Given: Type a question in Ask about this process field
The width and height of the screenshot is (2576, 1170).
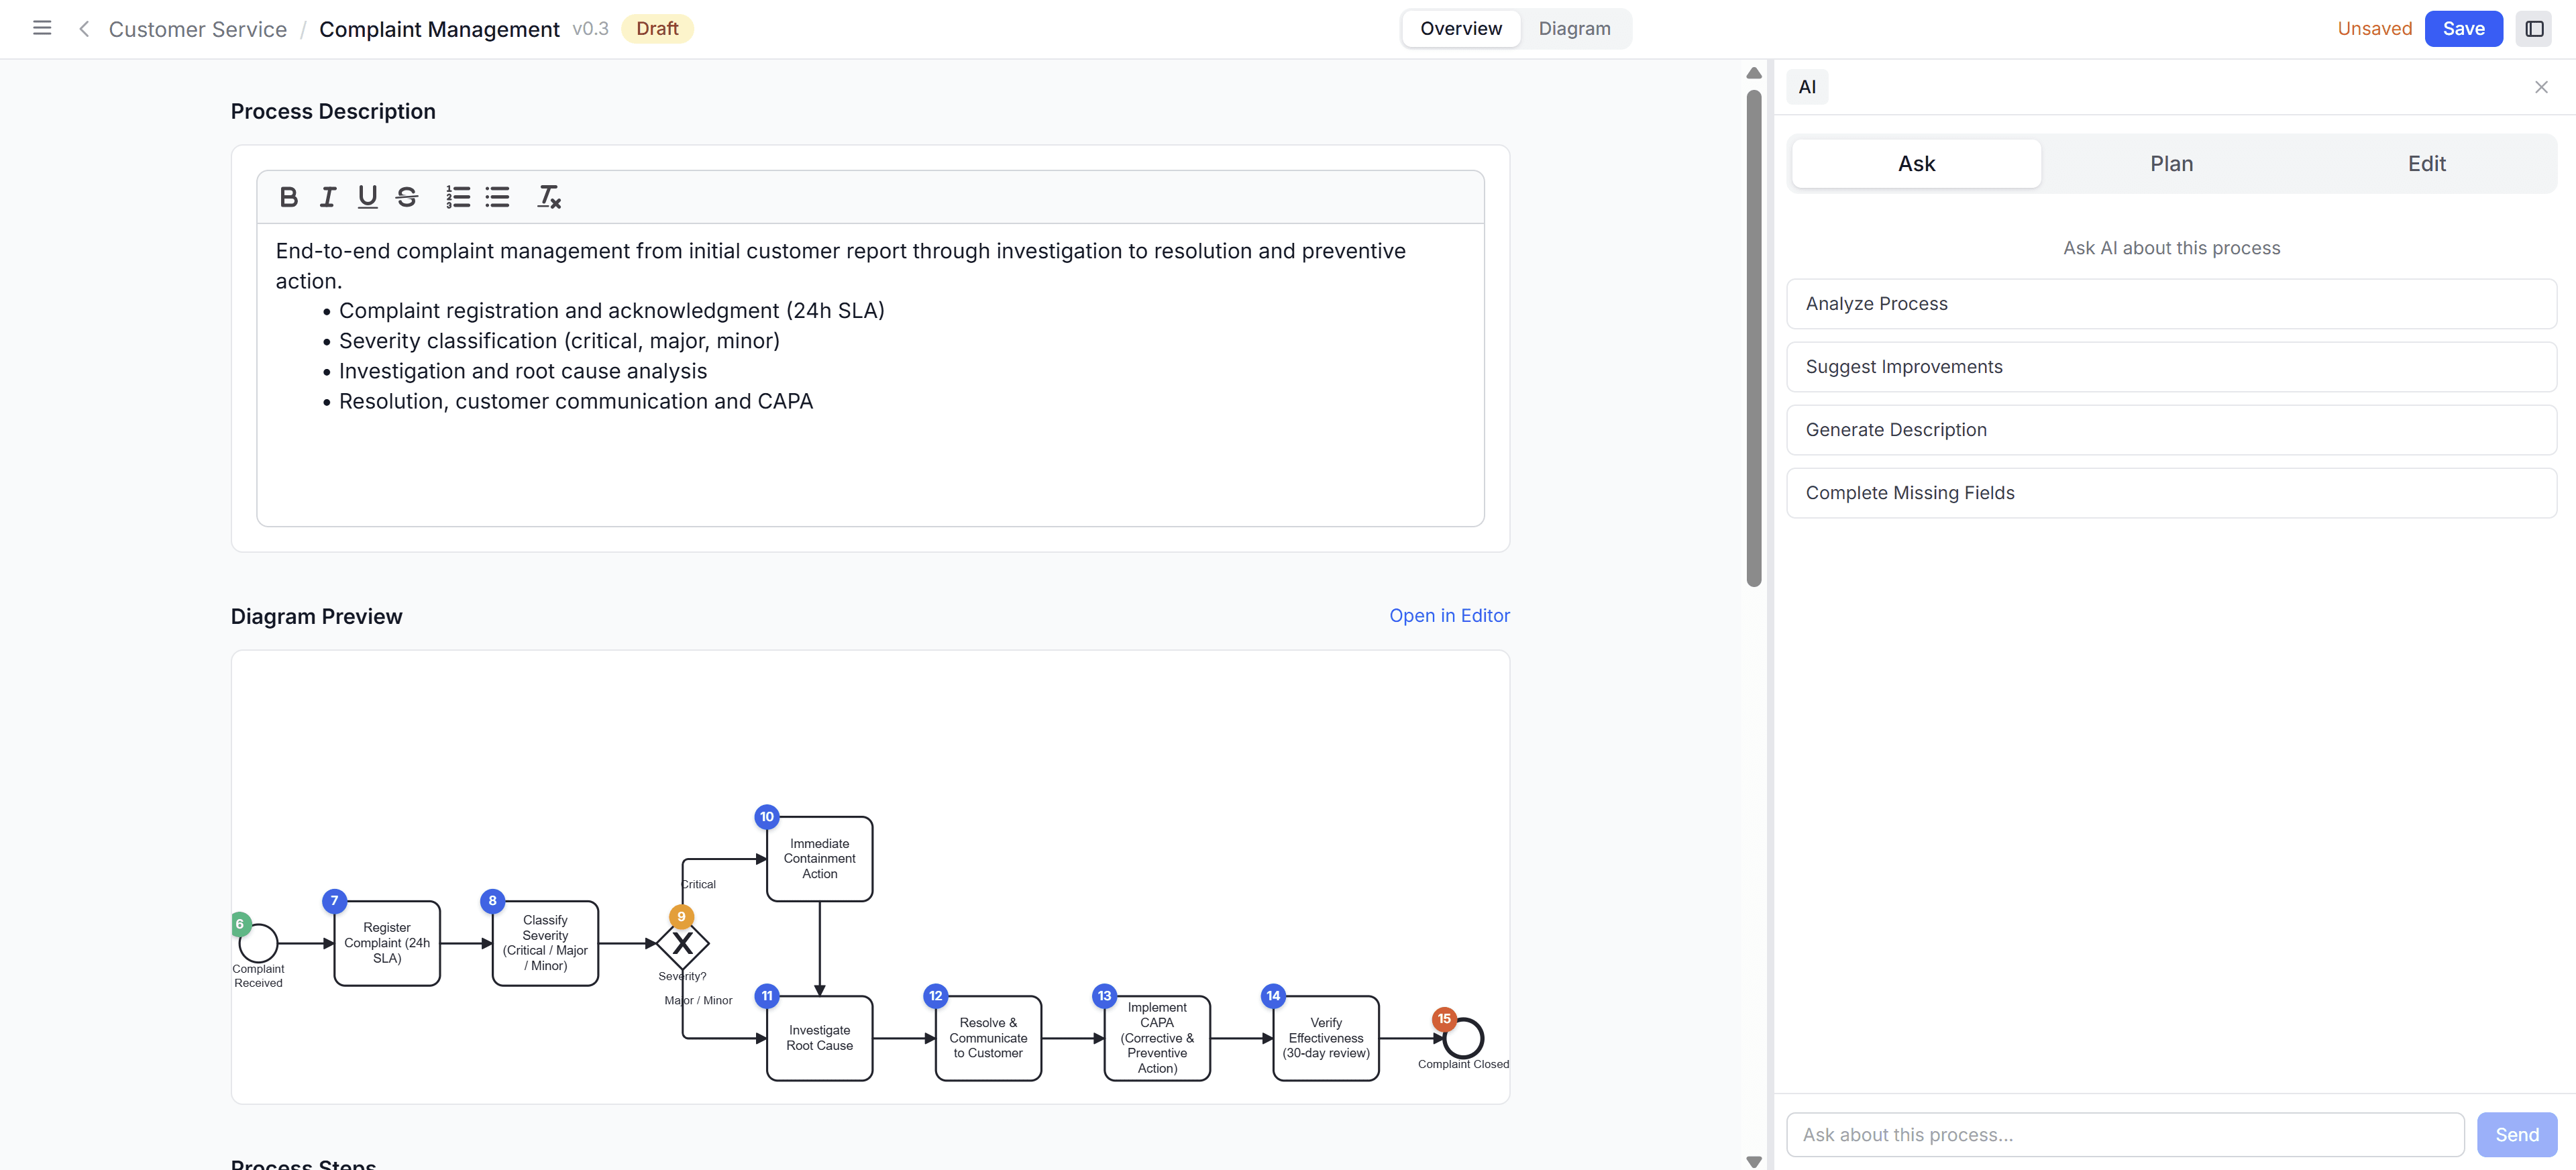Looking at the screenshot, I should [x=2124, y=1134].
